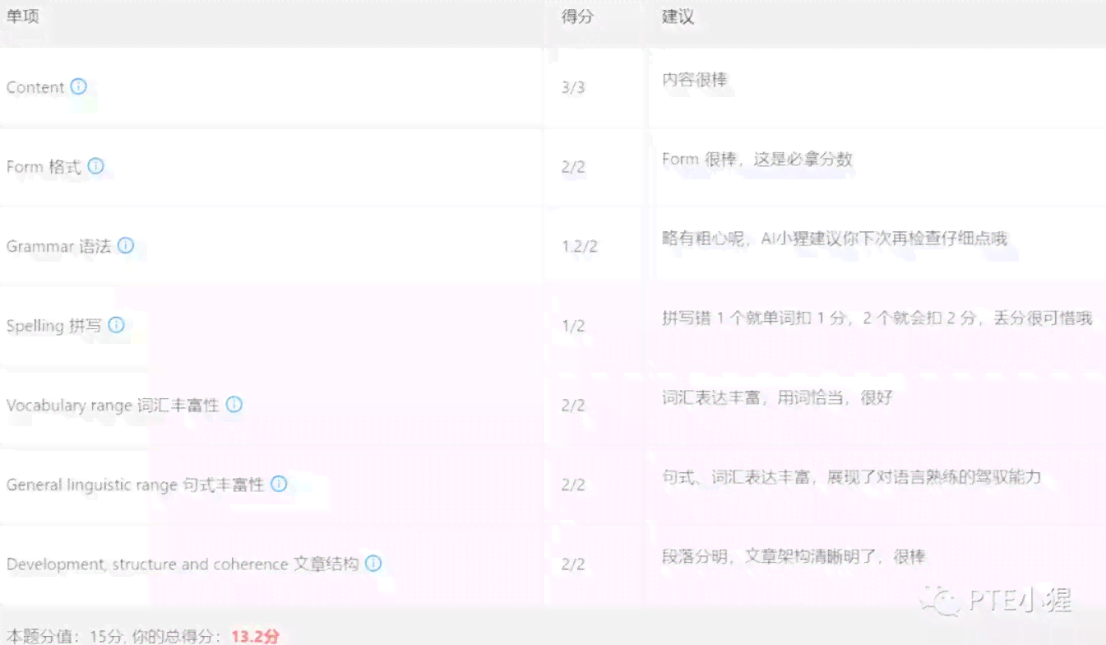Select the Spelling 拼写 row label
The width and height of the screenshot is (1106, 645).
coord(54,326)
